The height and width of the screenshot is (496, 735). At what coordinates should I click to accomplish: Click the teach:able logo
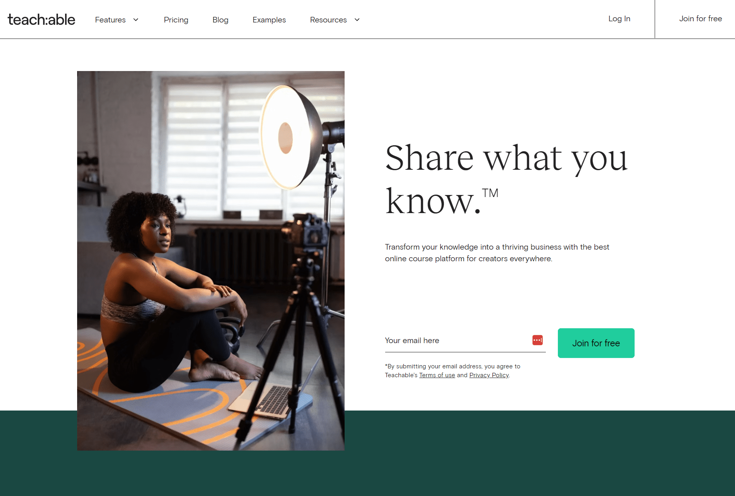(x=41, y=19)
